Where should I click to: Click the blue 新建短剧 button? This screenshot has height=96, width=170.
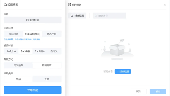123,71
